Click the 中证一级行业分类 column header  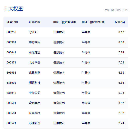coord(65,22)
